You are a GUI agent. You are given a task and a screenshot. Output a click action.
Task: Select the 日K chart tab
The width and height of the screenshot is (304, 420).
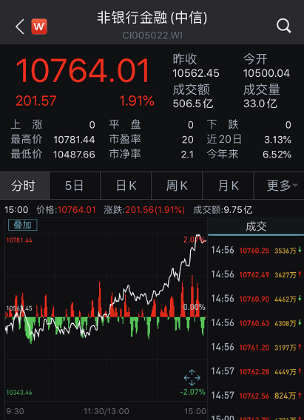(x=126, y=186)
